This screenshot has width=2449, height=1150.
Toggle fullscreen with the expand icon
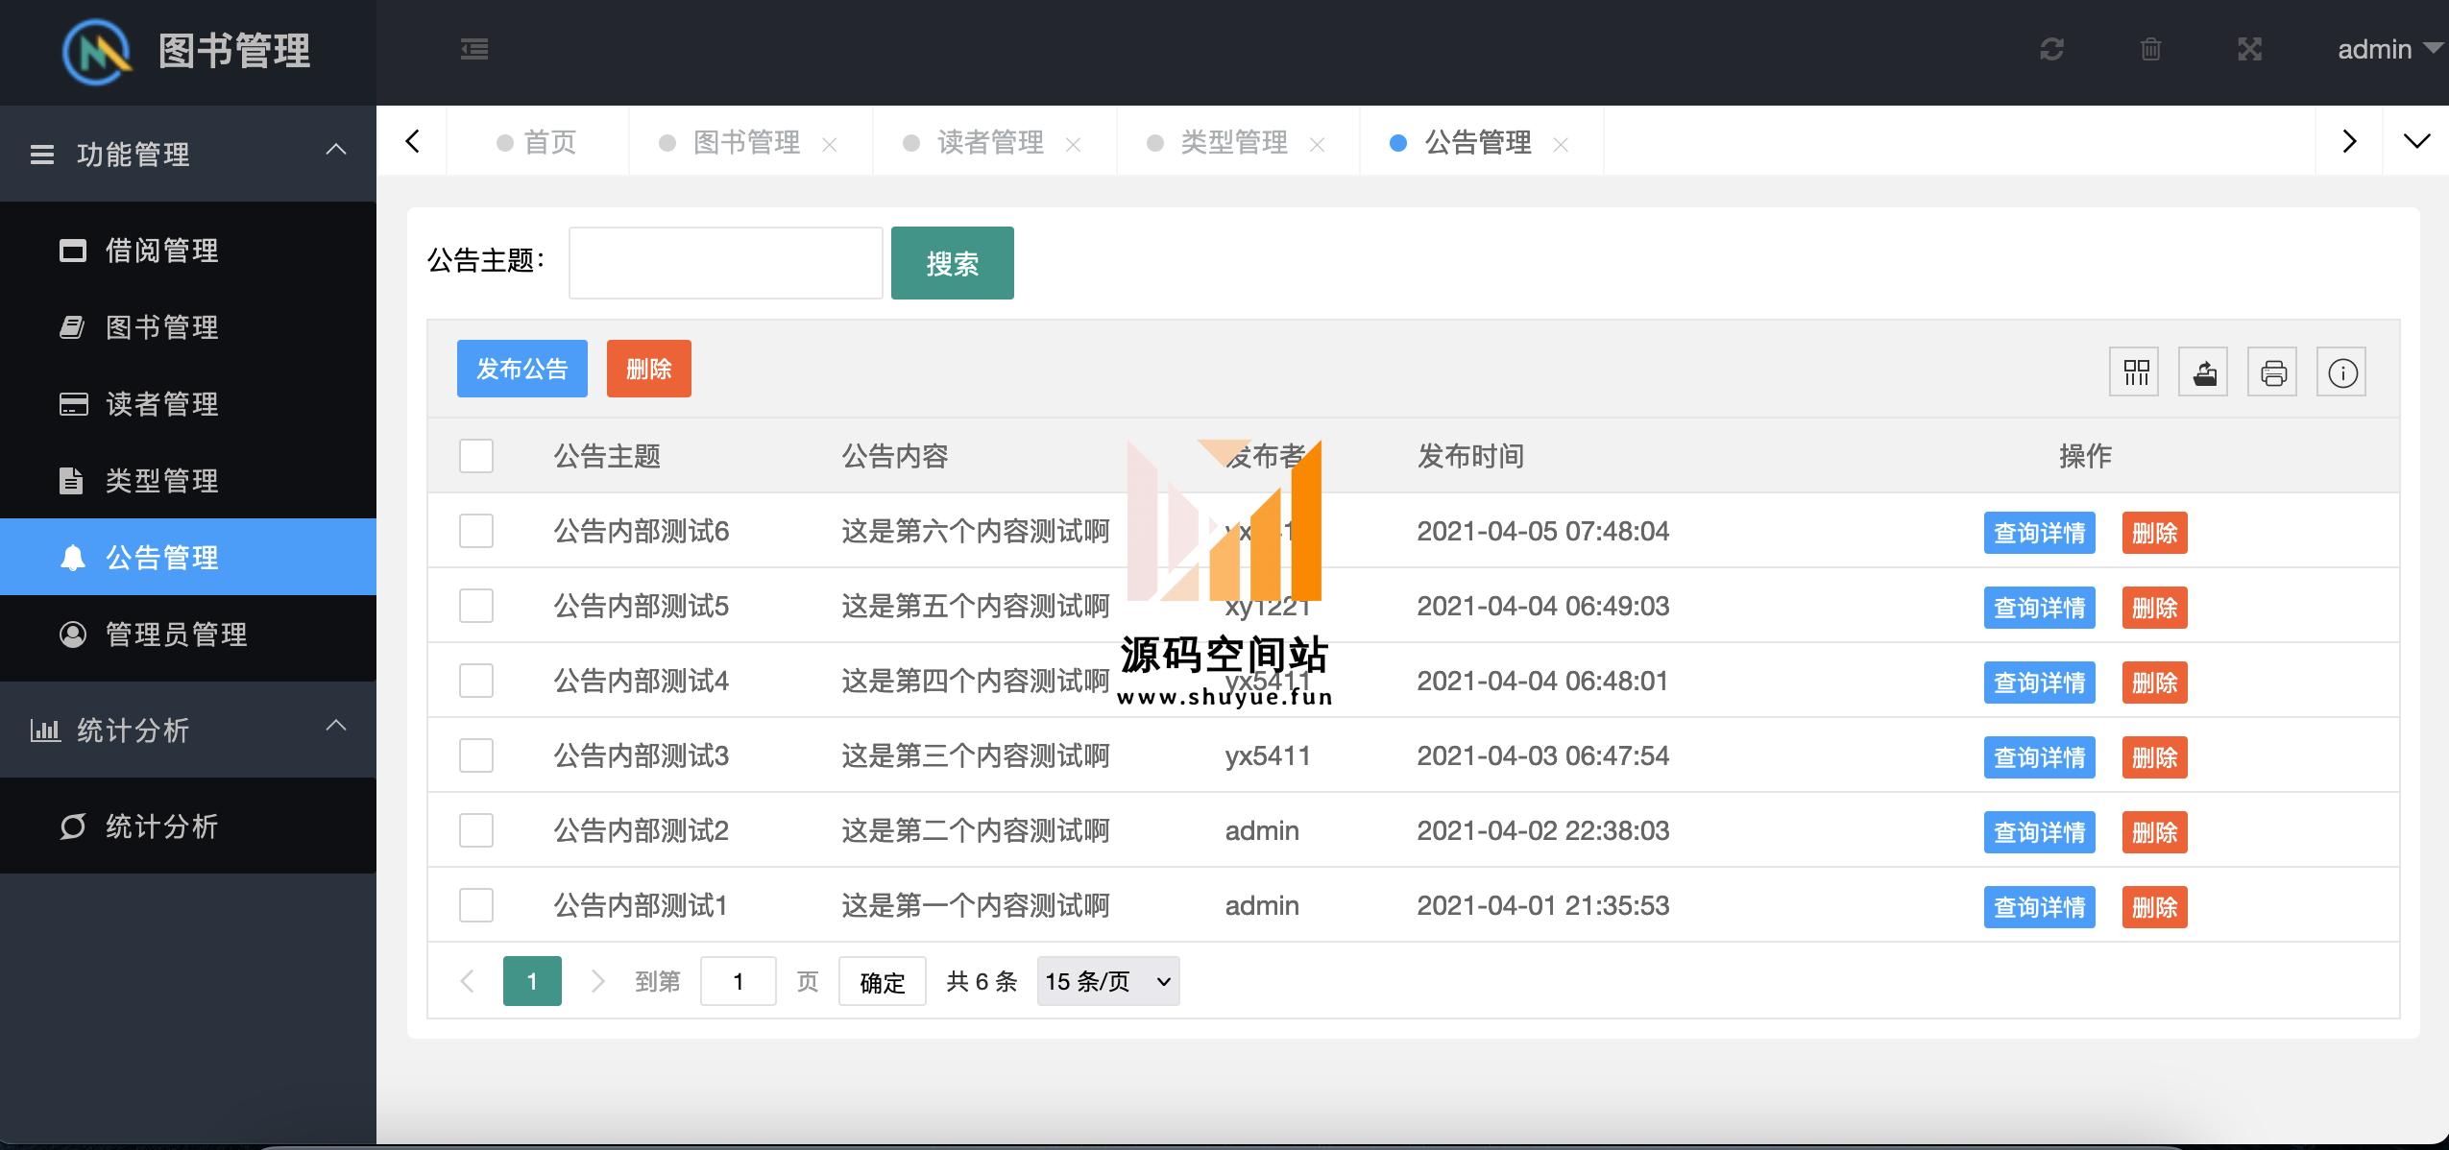2250,49
